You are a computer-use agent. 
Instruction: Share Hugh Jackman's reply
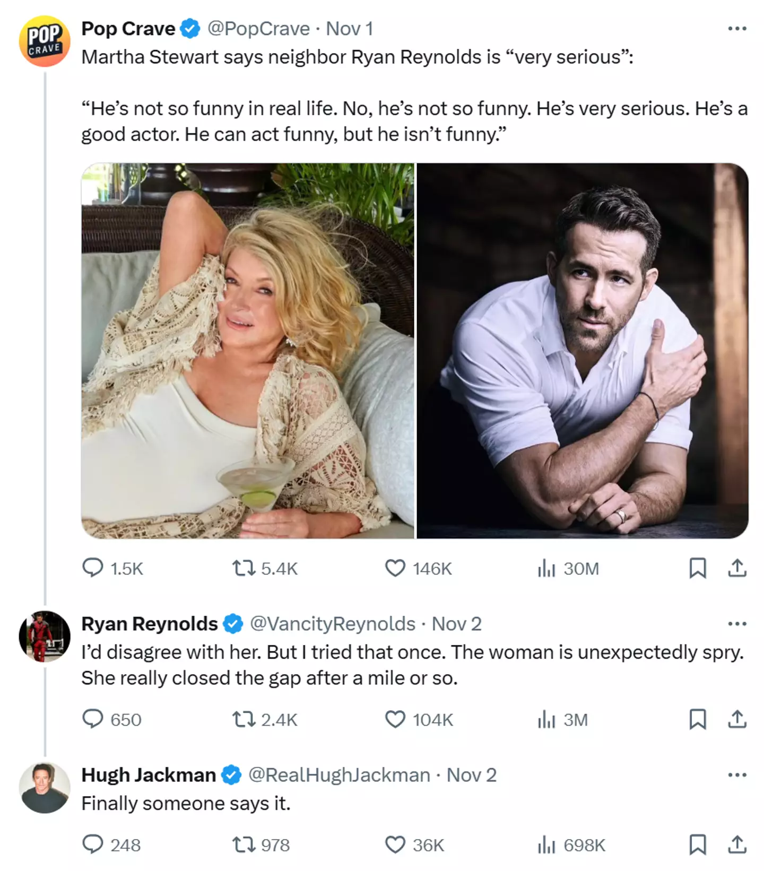pos(737,844)
